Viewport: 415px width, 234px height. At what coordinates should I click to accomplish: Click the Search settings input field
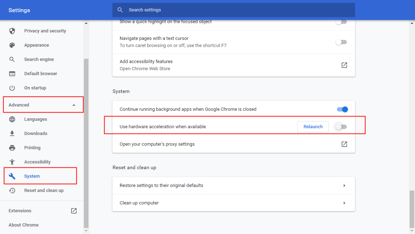(x=236, y=10)
